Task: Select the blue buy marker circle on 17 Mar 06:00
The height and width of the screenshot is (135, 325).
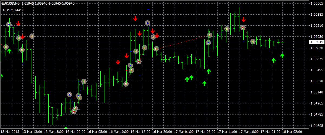Action: (208, 43)
